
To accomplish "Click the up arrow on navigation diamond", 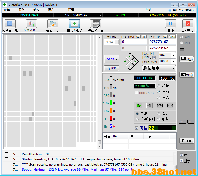I will pyautogui.click(x=130, y=56).
